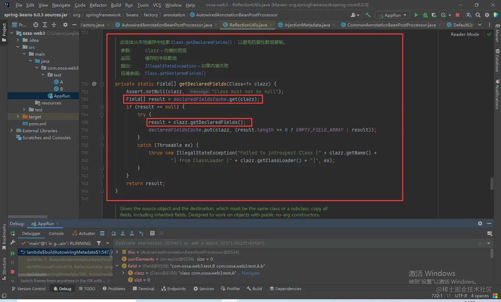Open the Maven side panel
The height and width of the screenshot is (302, 501).
tap(497, 32)
